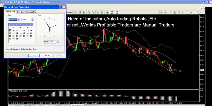The width and height of the screenshot is (212, 106).
Task: Select the Text "A" tool
Action: [183, 12]
